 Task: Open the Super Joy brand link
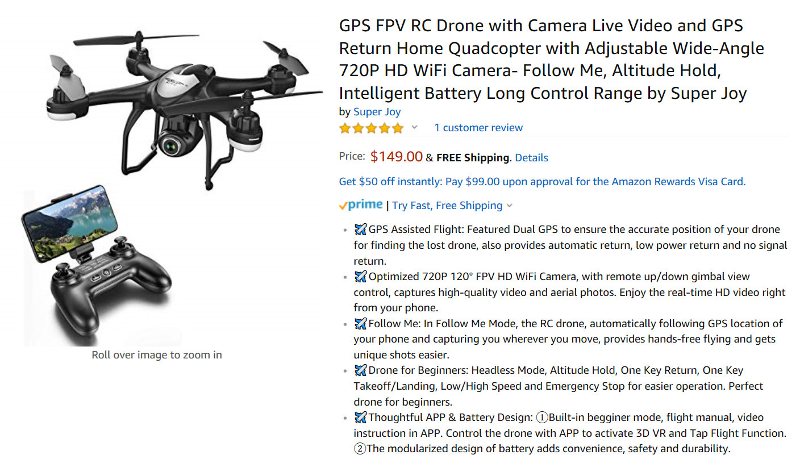click(377, 112)
